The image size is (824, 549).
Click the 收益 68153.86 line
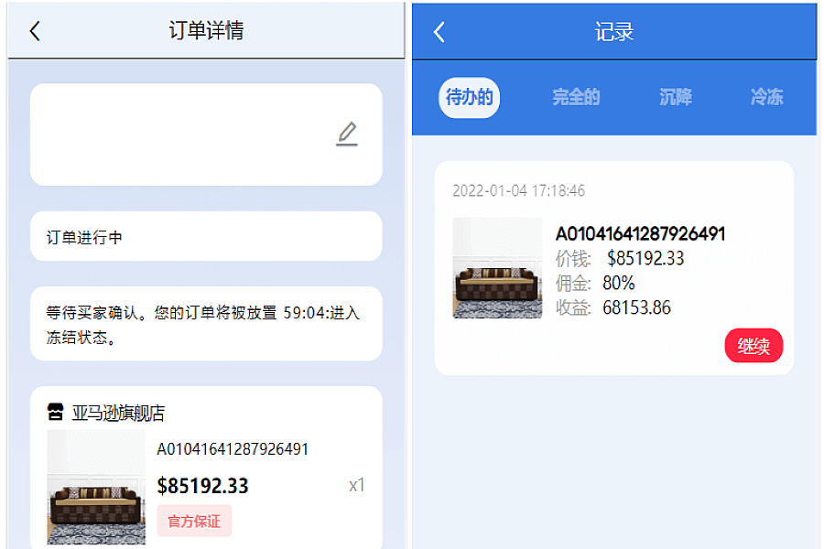pyautogui.click(x=613, y=307)
